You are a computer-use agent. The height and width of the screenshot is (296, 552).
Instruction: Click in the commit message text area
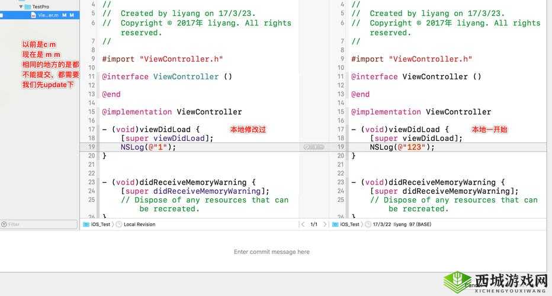[x=272, y=252]
